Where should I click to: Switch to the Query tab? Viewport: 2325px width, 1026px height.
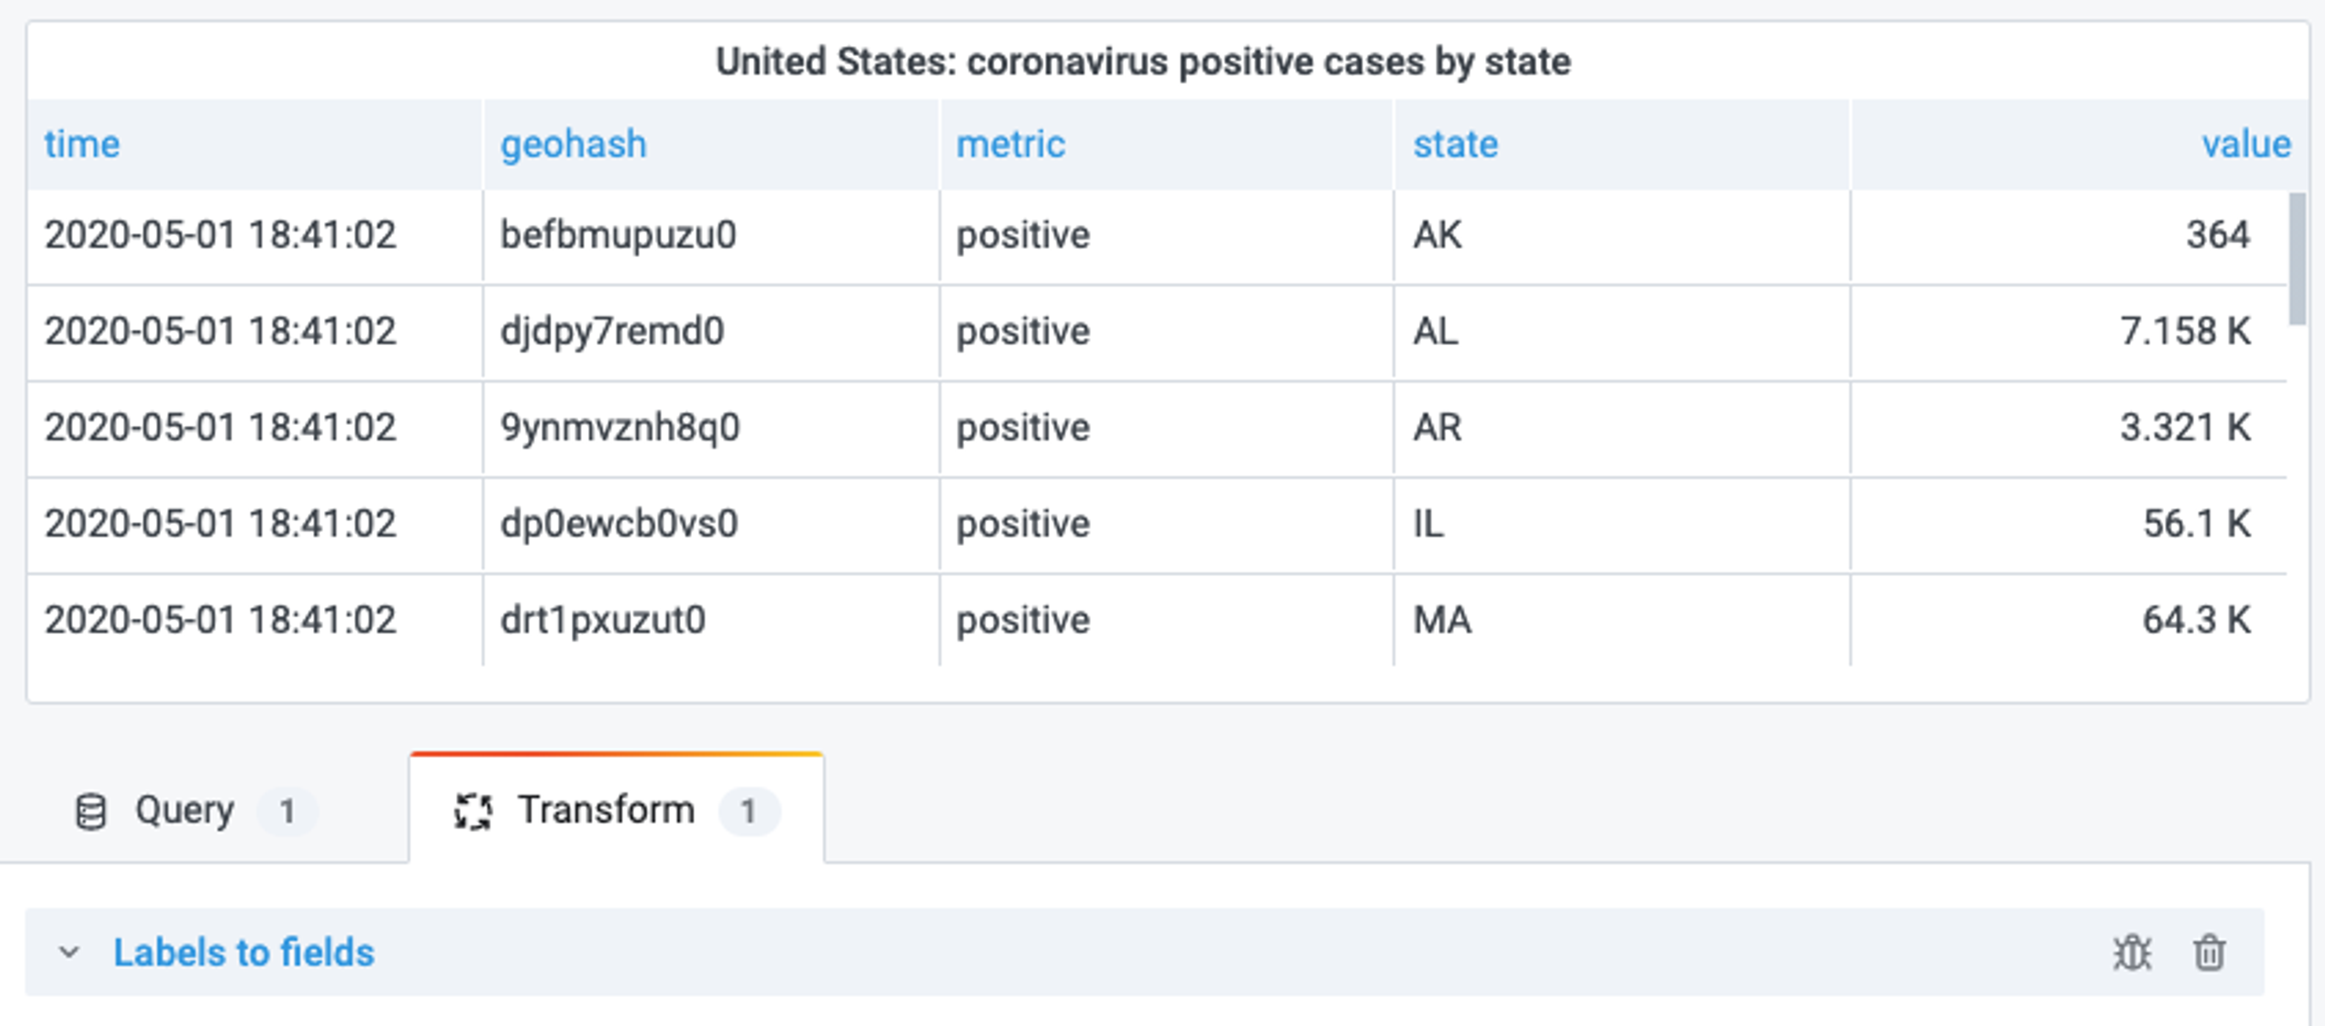click(x=204, y=809)
